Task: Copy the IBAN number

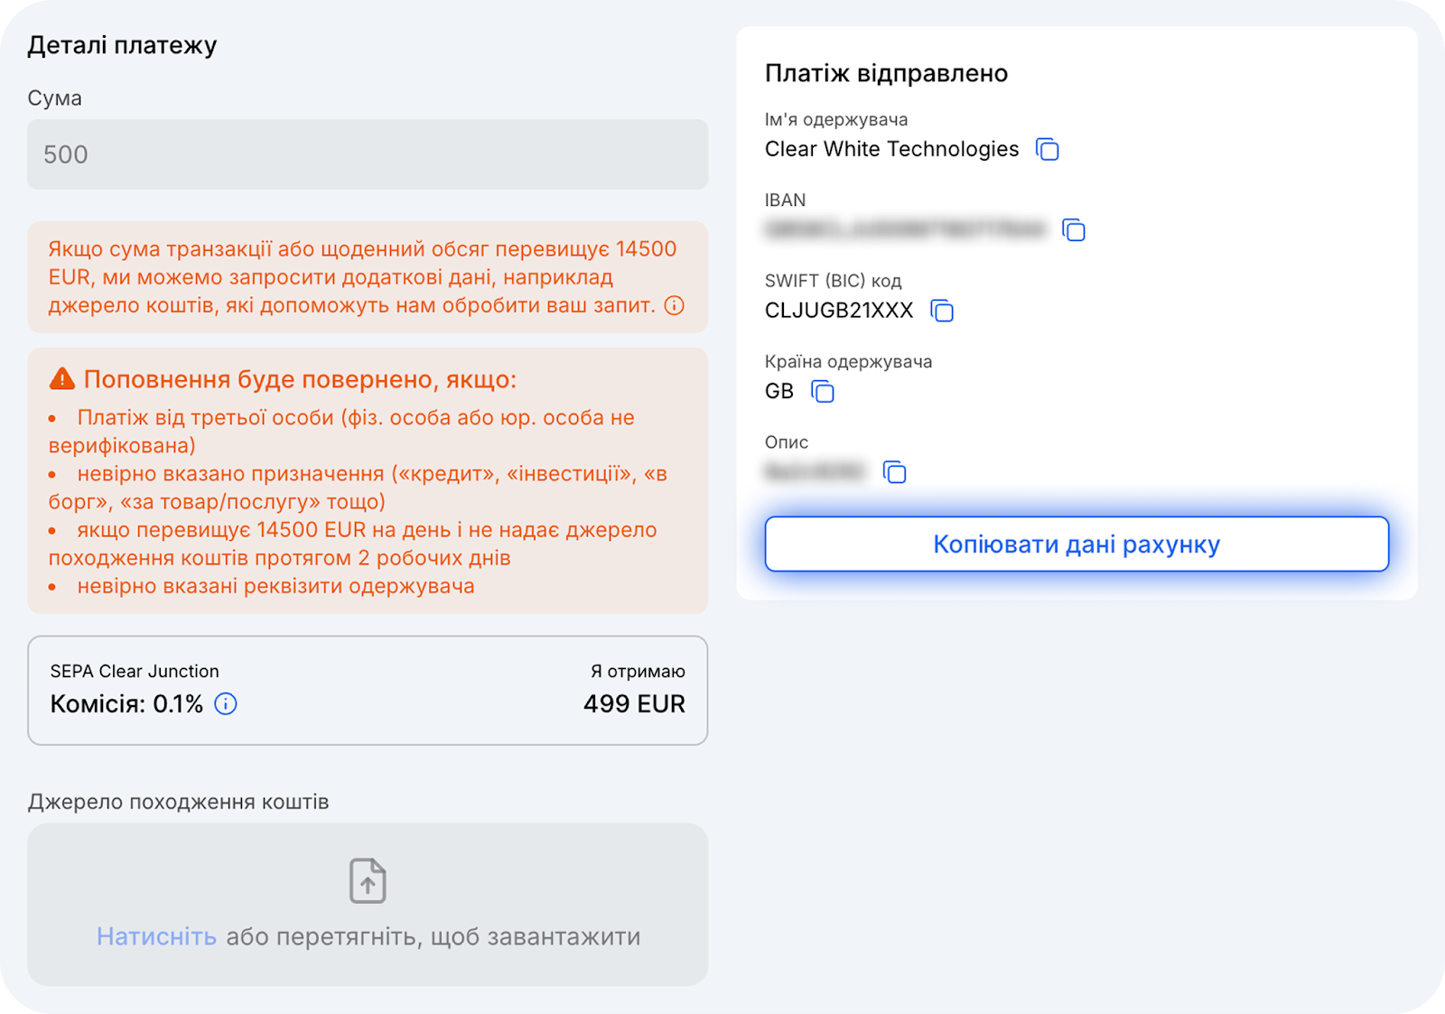Action: tap(1073, 230)
